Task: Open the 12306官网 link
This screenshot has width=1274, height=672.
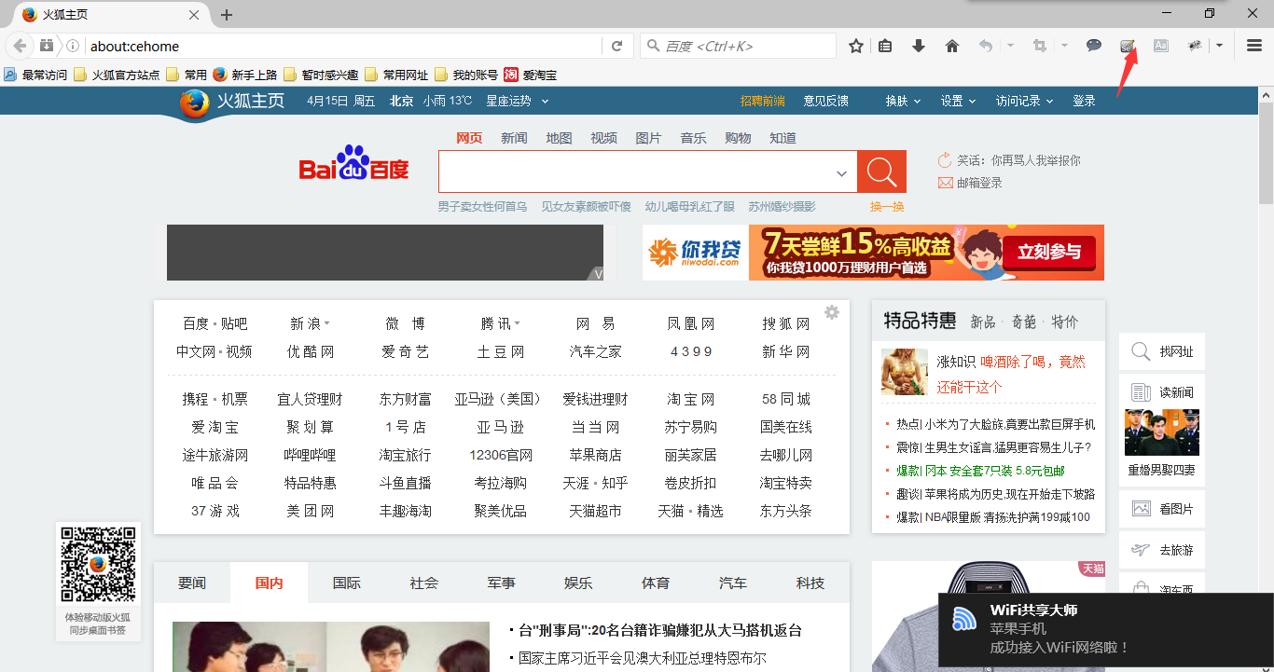Action: (501, 455)
